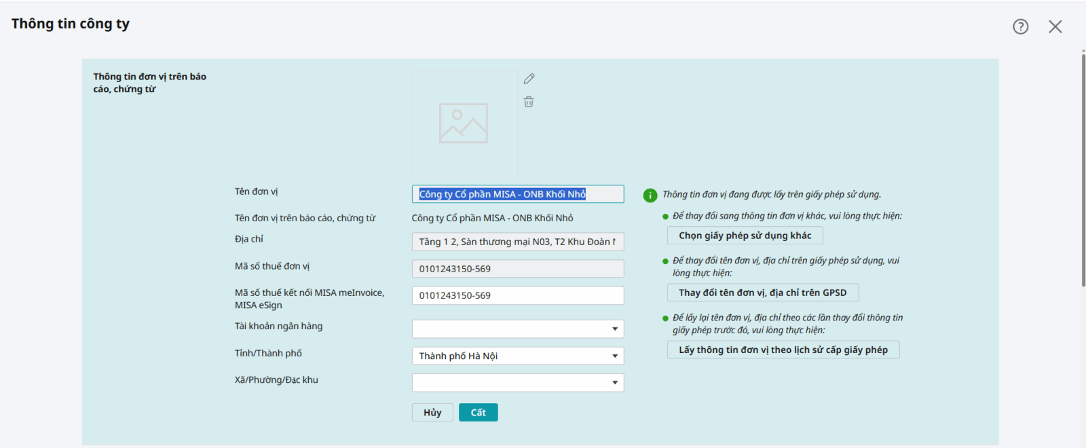1086x448 pixels.
Task: Click the Hủy button
Action: click(x=432, y=413)
